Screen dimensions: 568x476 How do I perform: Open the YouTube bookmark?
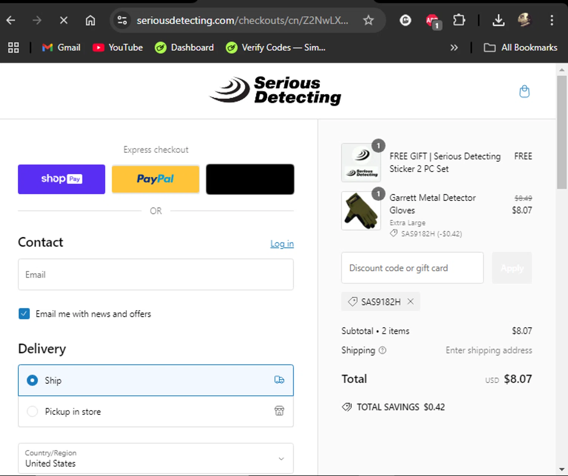coord(118,47)
